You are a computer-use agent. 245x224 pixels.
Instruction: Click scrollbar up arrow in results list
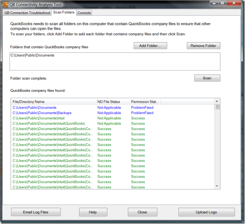pos(217,101)
